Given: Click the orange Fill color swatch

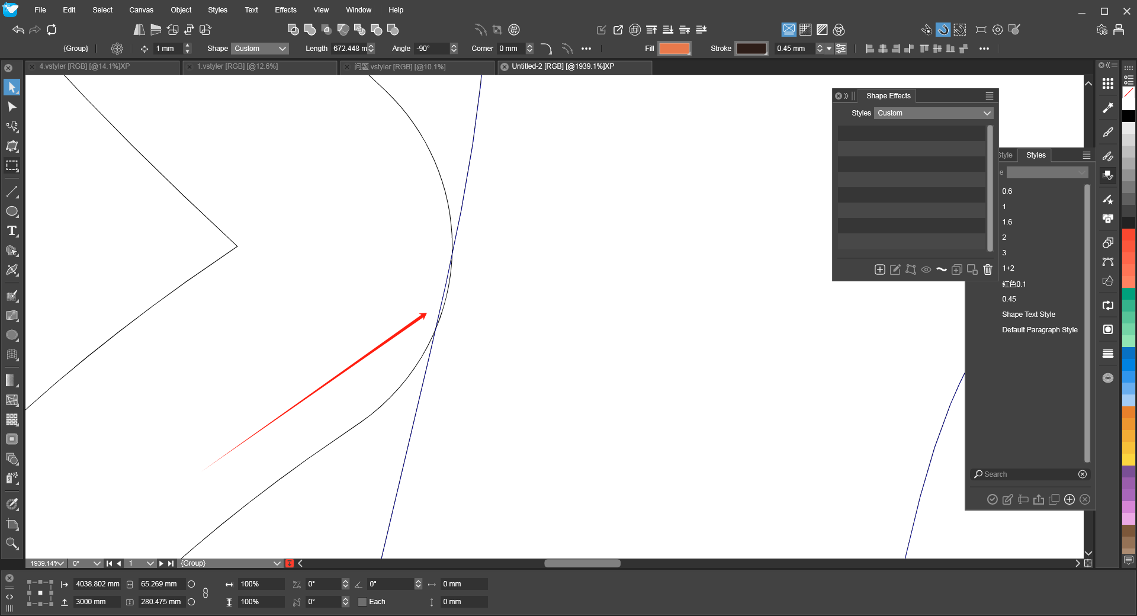Looking at the screenshot, I should tap(675, 49).
